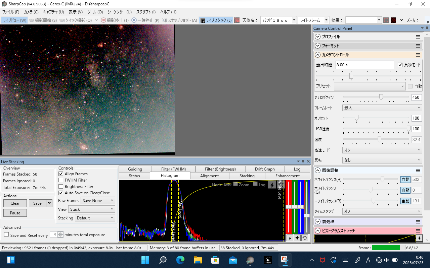Open the Raw Frames Save None dropdown
Image resolution: width=430 pixels, height=268 pixels.
(x=98, y=200)
